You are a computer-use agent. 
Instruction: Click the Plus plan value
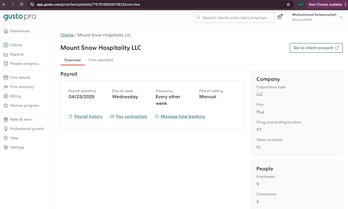[x=260, y=112]
